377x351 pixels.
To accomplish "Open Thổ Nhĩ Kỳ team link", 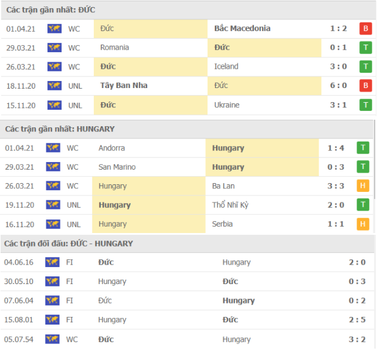I will click(x=230, y=205).
